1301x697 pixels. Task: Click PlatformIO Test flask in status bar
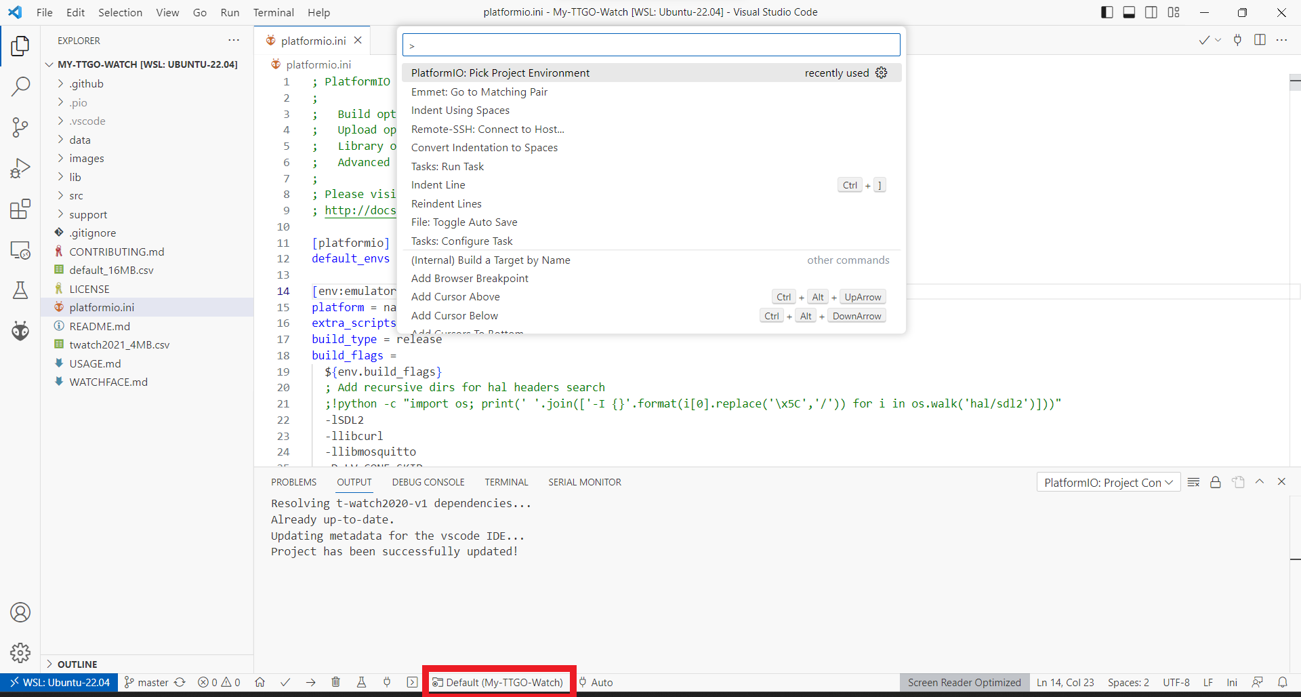tap(361, 682)
